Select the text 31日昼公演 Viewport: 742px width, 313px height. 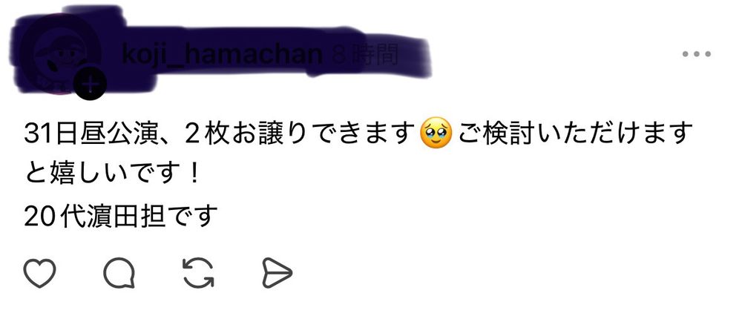[91, 134]
